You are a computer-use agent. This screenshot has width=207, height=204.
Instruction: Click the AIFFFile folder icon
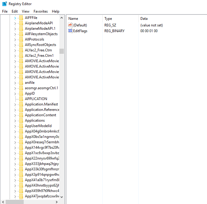tap(21, 18)
